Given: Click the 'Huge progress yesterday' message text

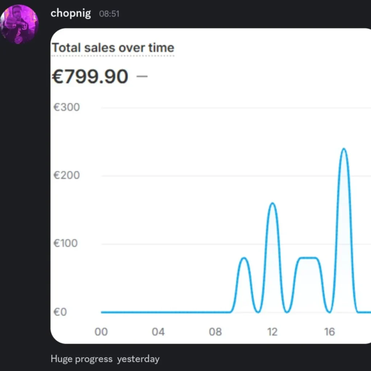Looking at the screenshot, I should click(105, 359).
